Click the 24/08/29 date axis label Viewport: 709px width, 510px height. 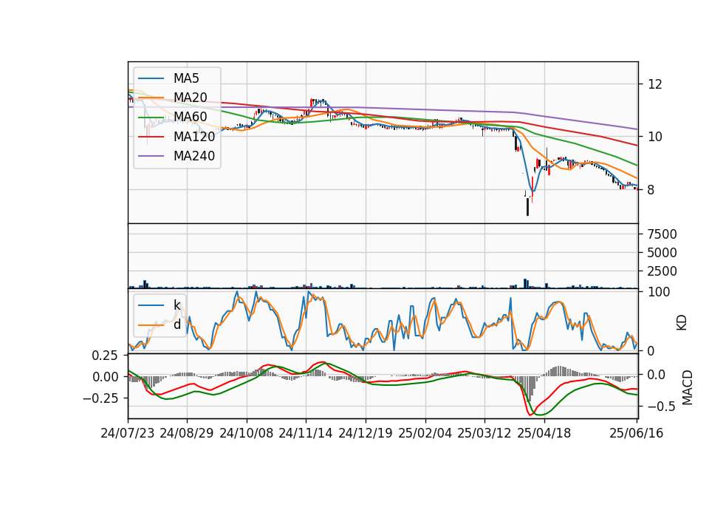(x=187, y=433)
